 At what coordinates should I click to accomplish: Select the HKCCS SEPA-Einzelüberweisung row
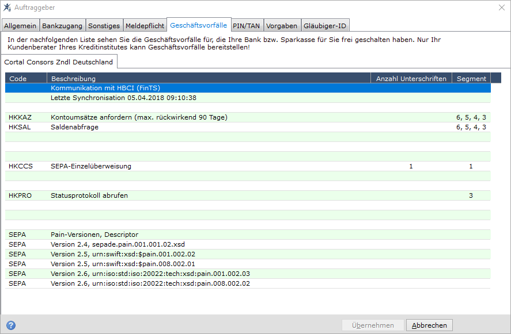point(248,166)
